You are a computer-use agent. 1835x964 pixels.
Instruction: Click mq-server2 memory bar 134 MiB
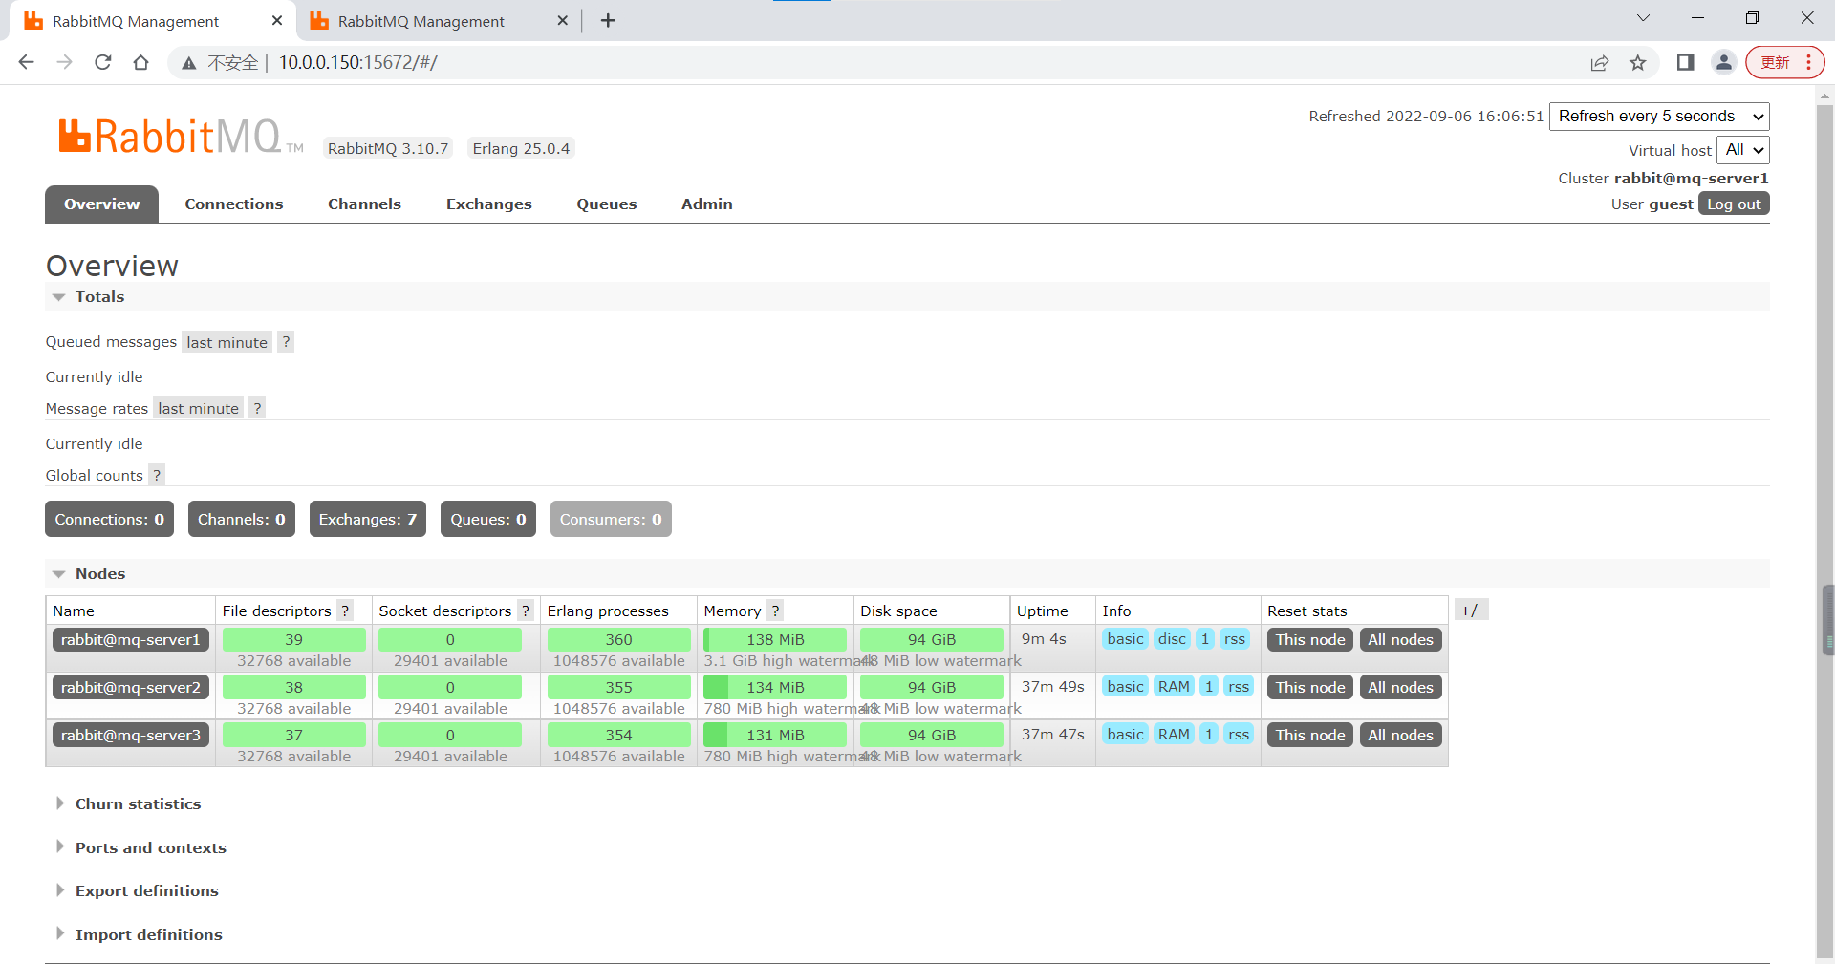point(775,687)
